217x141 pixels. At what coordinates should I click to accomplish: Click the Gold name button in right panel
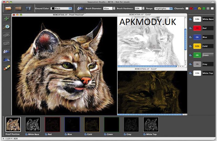point(208,46)
